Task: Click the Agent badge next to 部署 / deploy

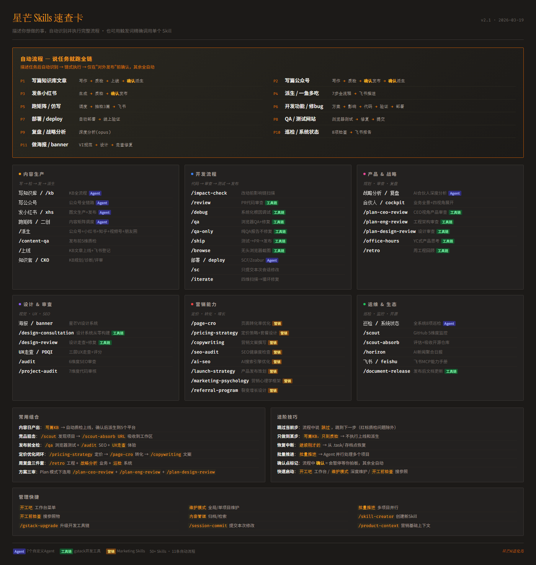Action: 272,260
